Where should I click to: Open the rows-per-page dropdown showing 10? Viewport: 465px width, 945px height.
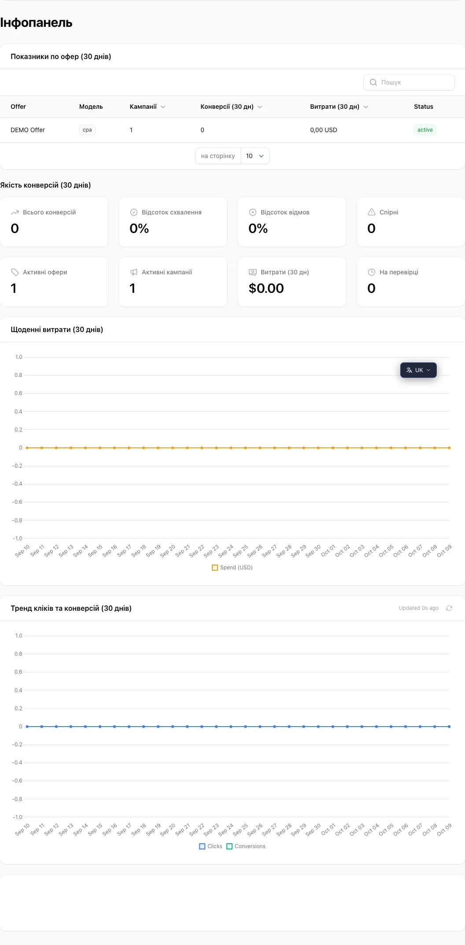(x=255, y=156)
